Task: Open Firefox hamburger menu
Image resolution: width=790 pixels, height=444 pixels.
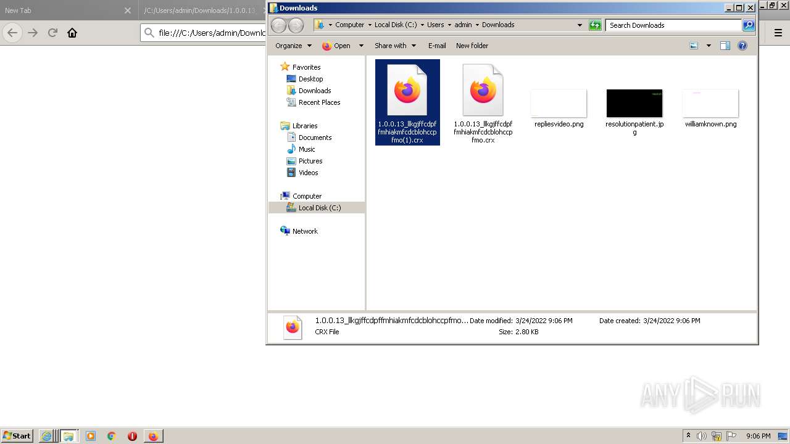Action: point(778,33)
